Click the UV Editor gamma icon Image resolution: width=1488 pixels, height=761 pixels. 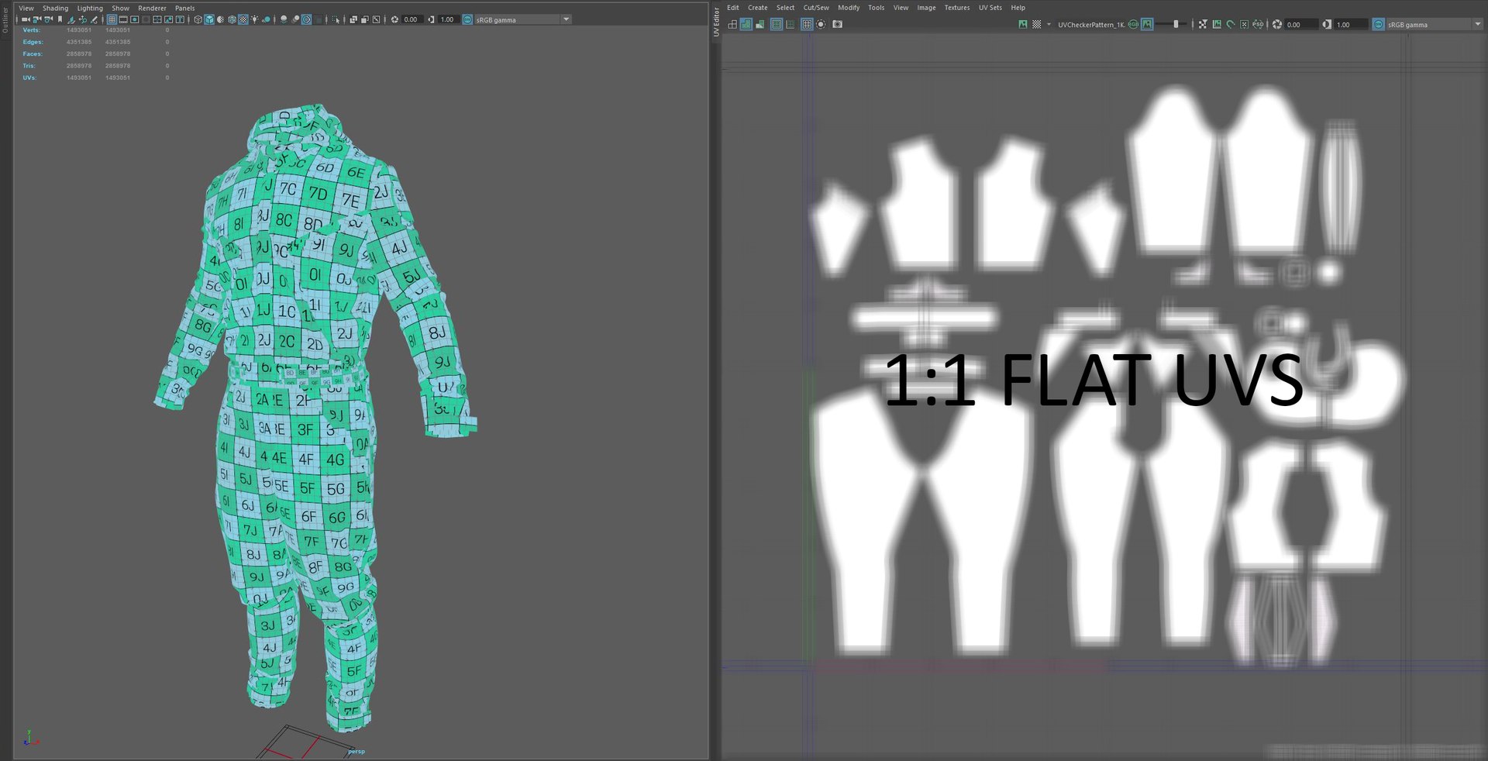tap(1327, 24)
